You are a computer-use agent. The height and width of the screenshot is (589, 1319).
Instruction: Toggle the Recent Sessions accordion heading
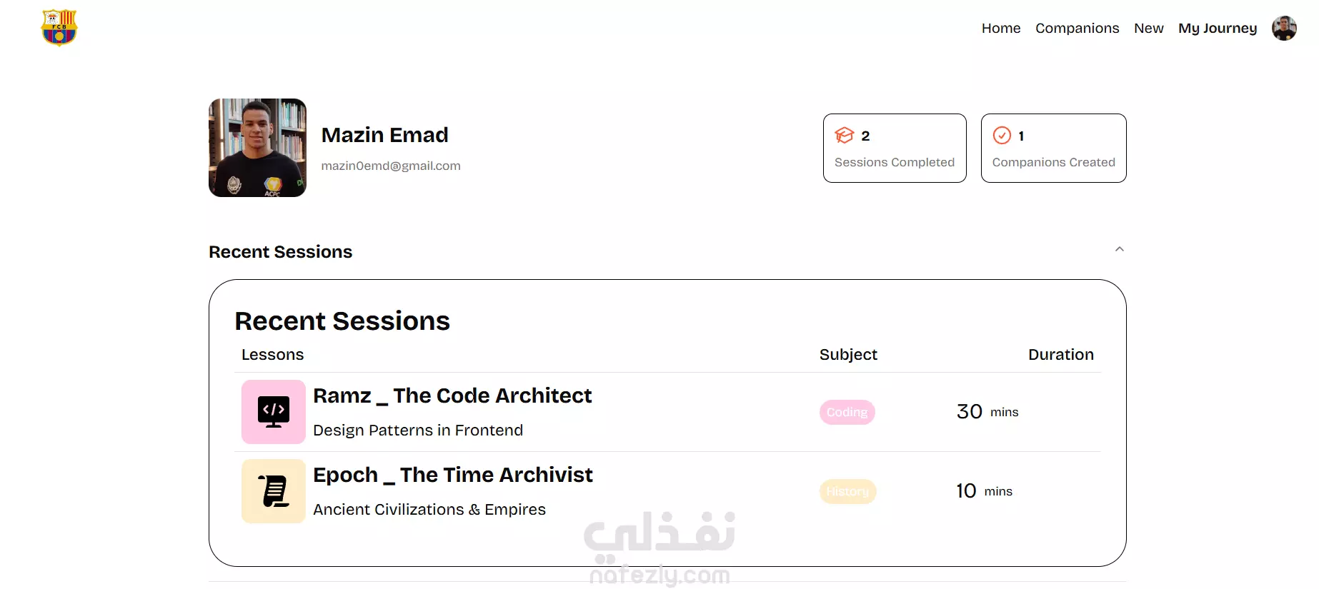coord(280,252)
